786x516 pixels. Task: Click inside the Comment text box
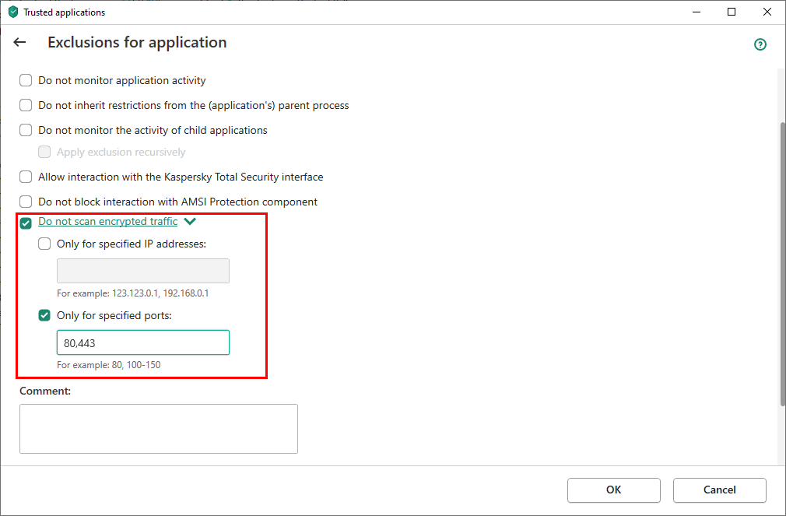159,428
